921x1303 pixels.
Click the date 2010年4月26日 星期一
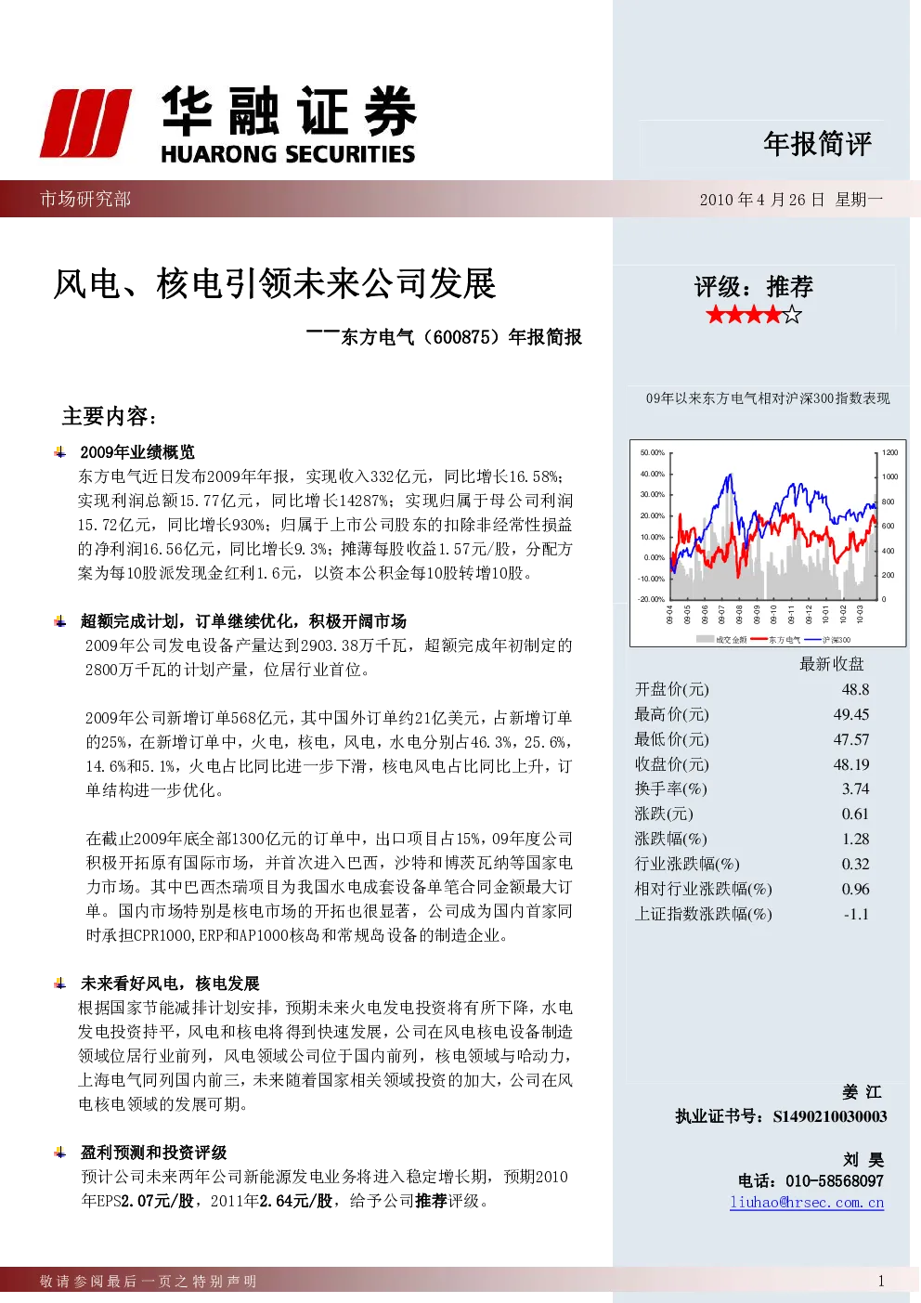coord(791,200)
